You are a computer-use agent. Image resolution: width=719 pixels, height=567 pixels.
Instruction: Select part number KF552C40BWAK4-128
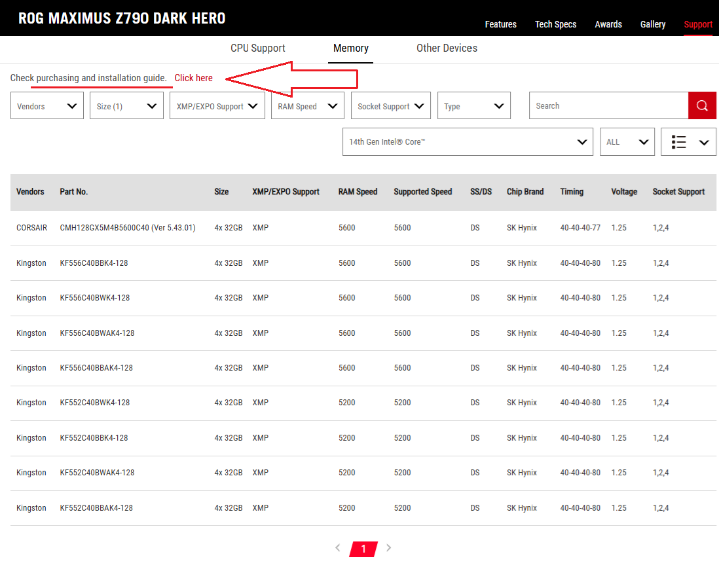click(97, 473)
